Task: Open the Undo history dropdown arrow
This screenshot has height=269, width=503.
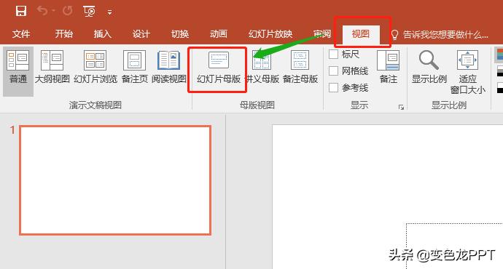Action: [53, 11]
